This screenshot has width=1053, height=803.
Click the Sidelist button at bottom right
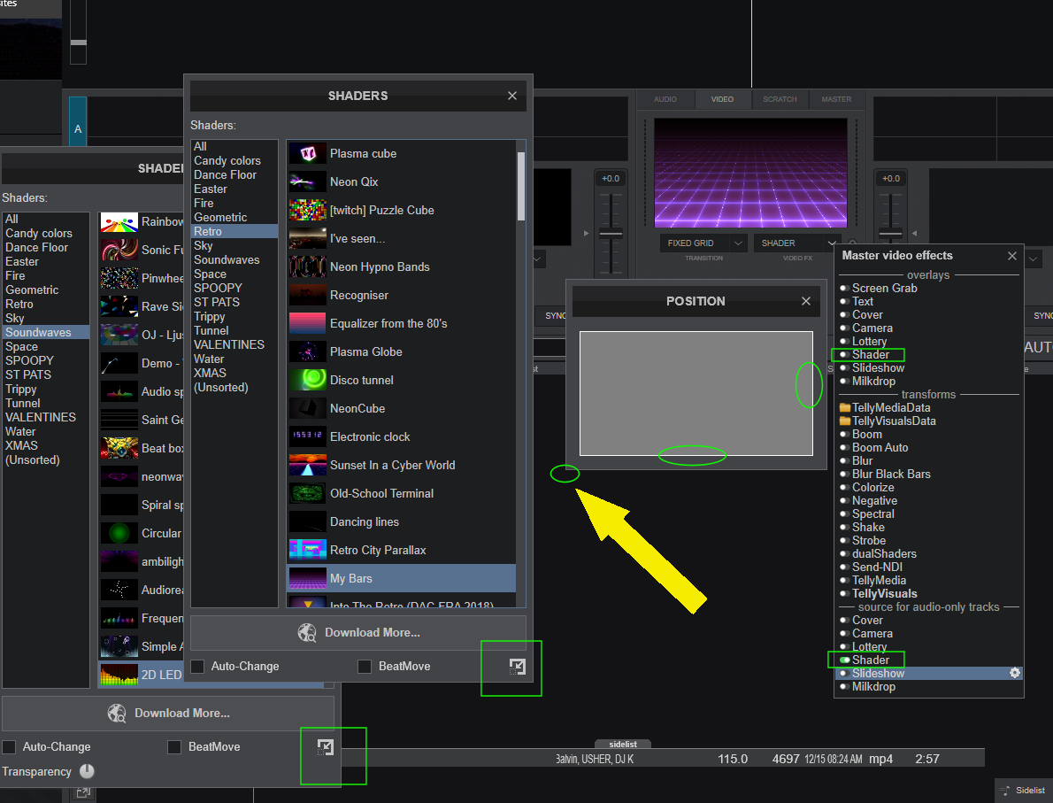pyautogui.click(x=1022, y=790)
